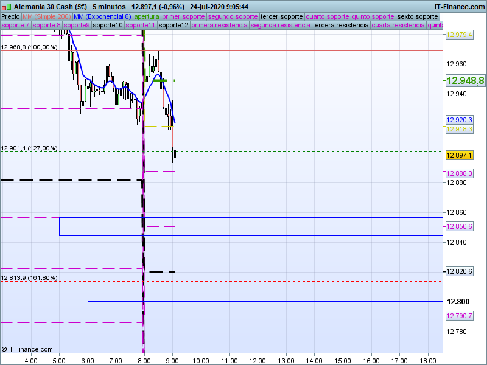This screenshot has width=487, height=365.
Task: Select the soporte10 legend tag
Action: 108,25
